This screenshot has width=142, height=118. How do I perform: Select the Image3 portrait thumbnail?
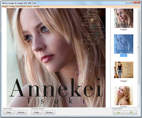tap(124, 96)
